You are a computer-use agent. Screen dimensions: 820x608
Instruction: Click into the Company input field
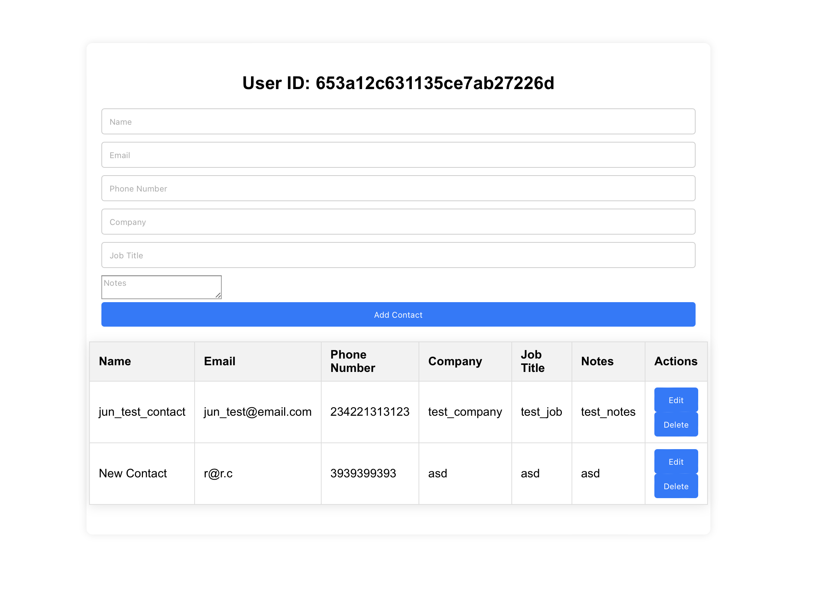click(x=398, y=222)
